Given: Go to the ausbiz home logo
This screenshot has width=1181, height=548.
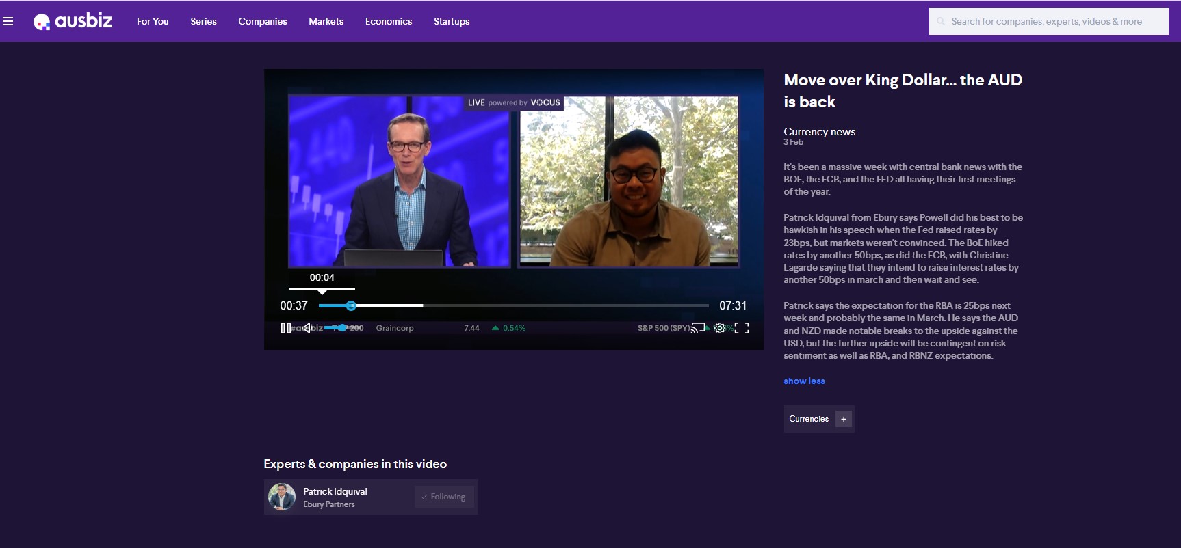Looking at the screenshot, I should pyautogui.click(x=73, y=21).
